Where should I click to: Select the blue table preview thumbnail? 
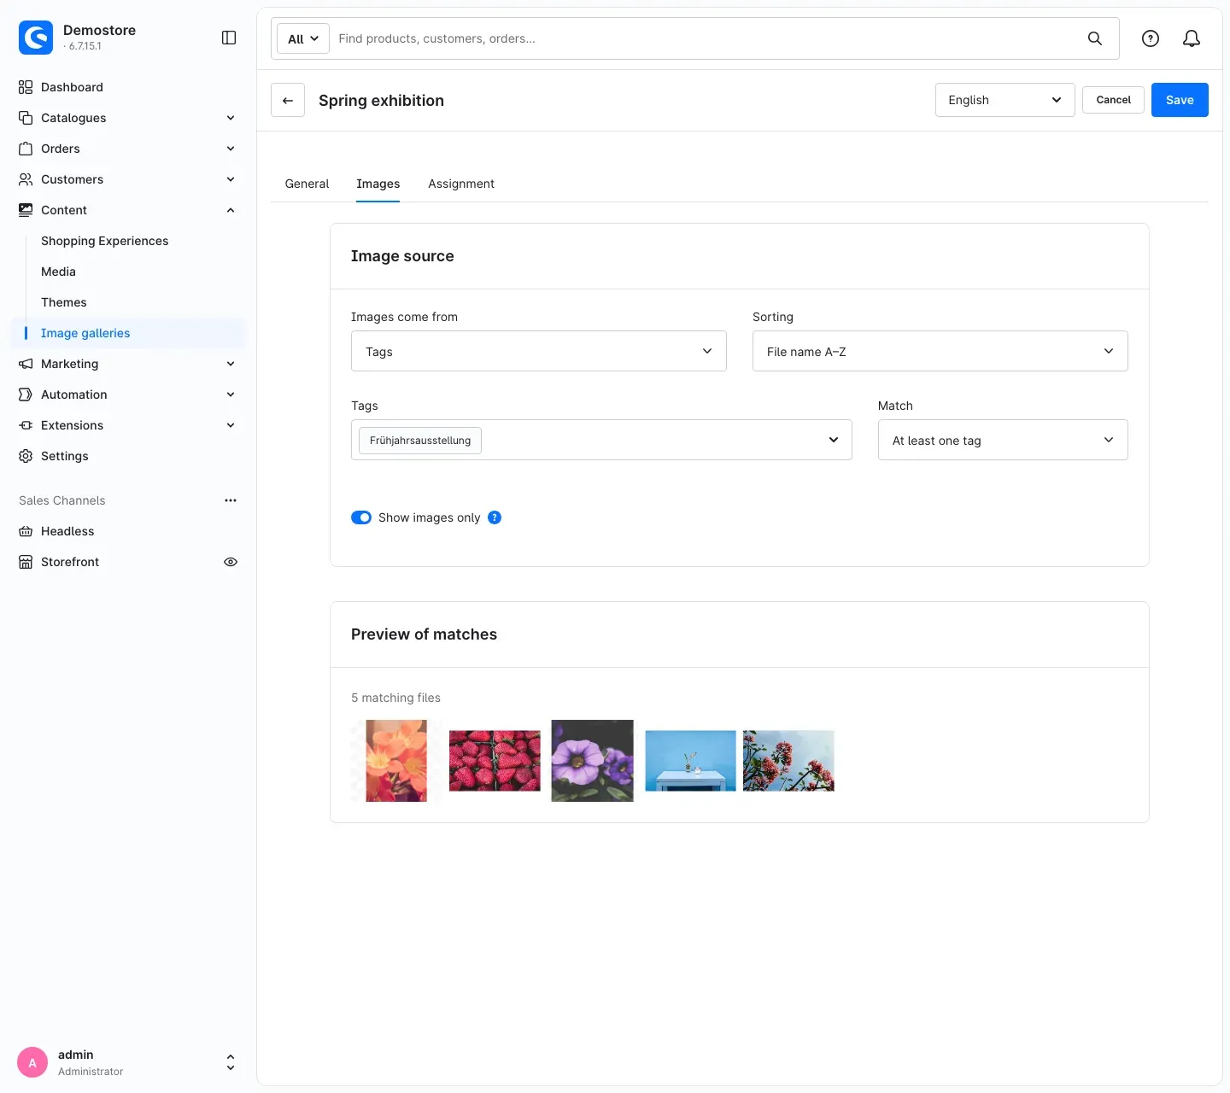pos(690,761)
